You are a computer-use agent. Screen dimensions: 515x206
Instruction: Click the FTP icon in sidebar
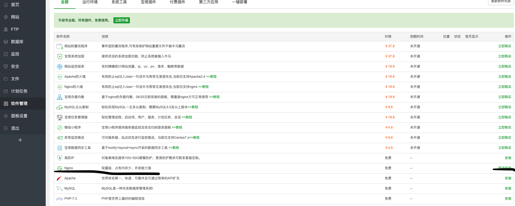(x=6, y=29)
